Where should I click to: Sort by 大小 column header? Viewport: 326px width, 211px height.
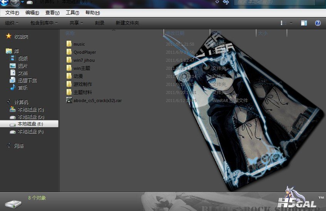tap(263, 33)
